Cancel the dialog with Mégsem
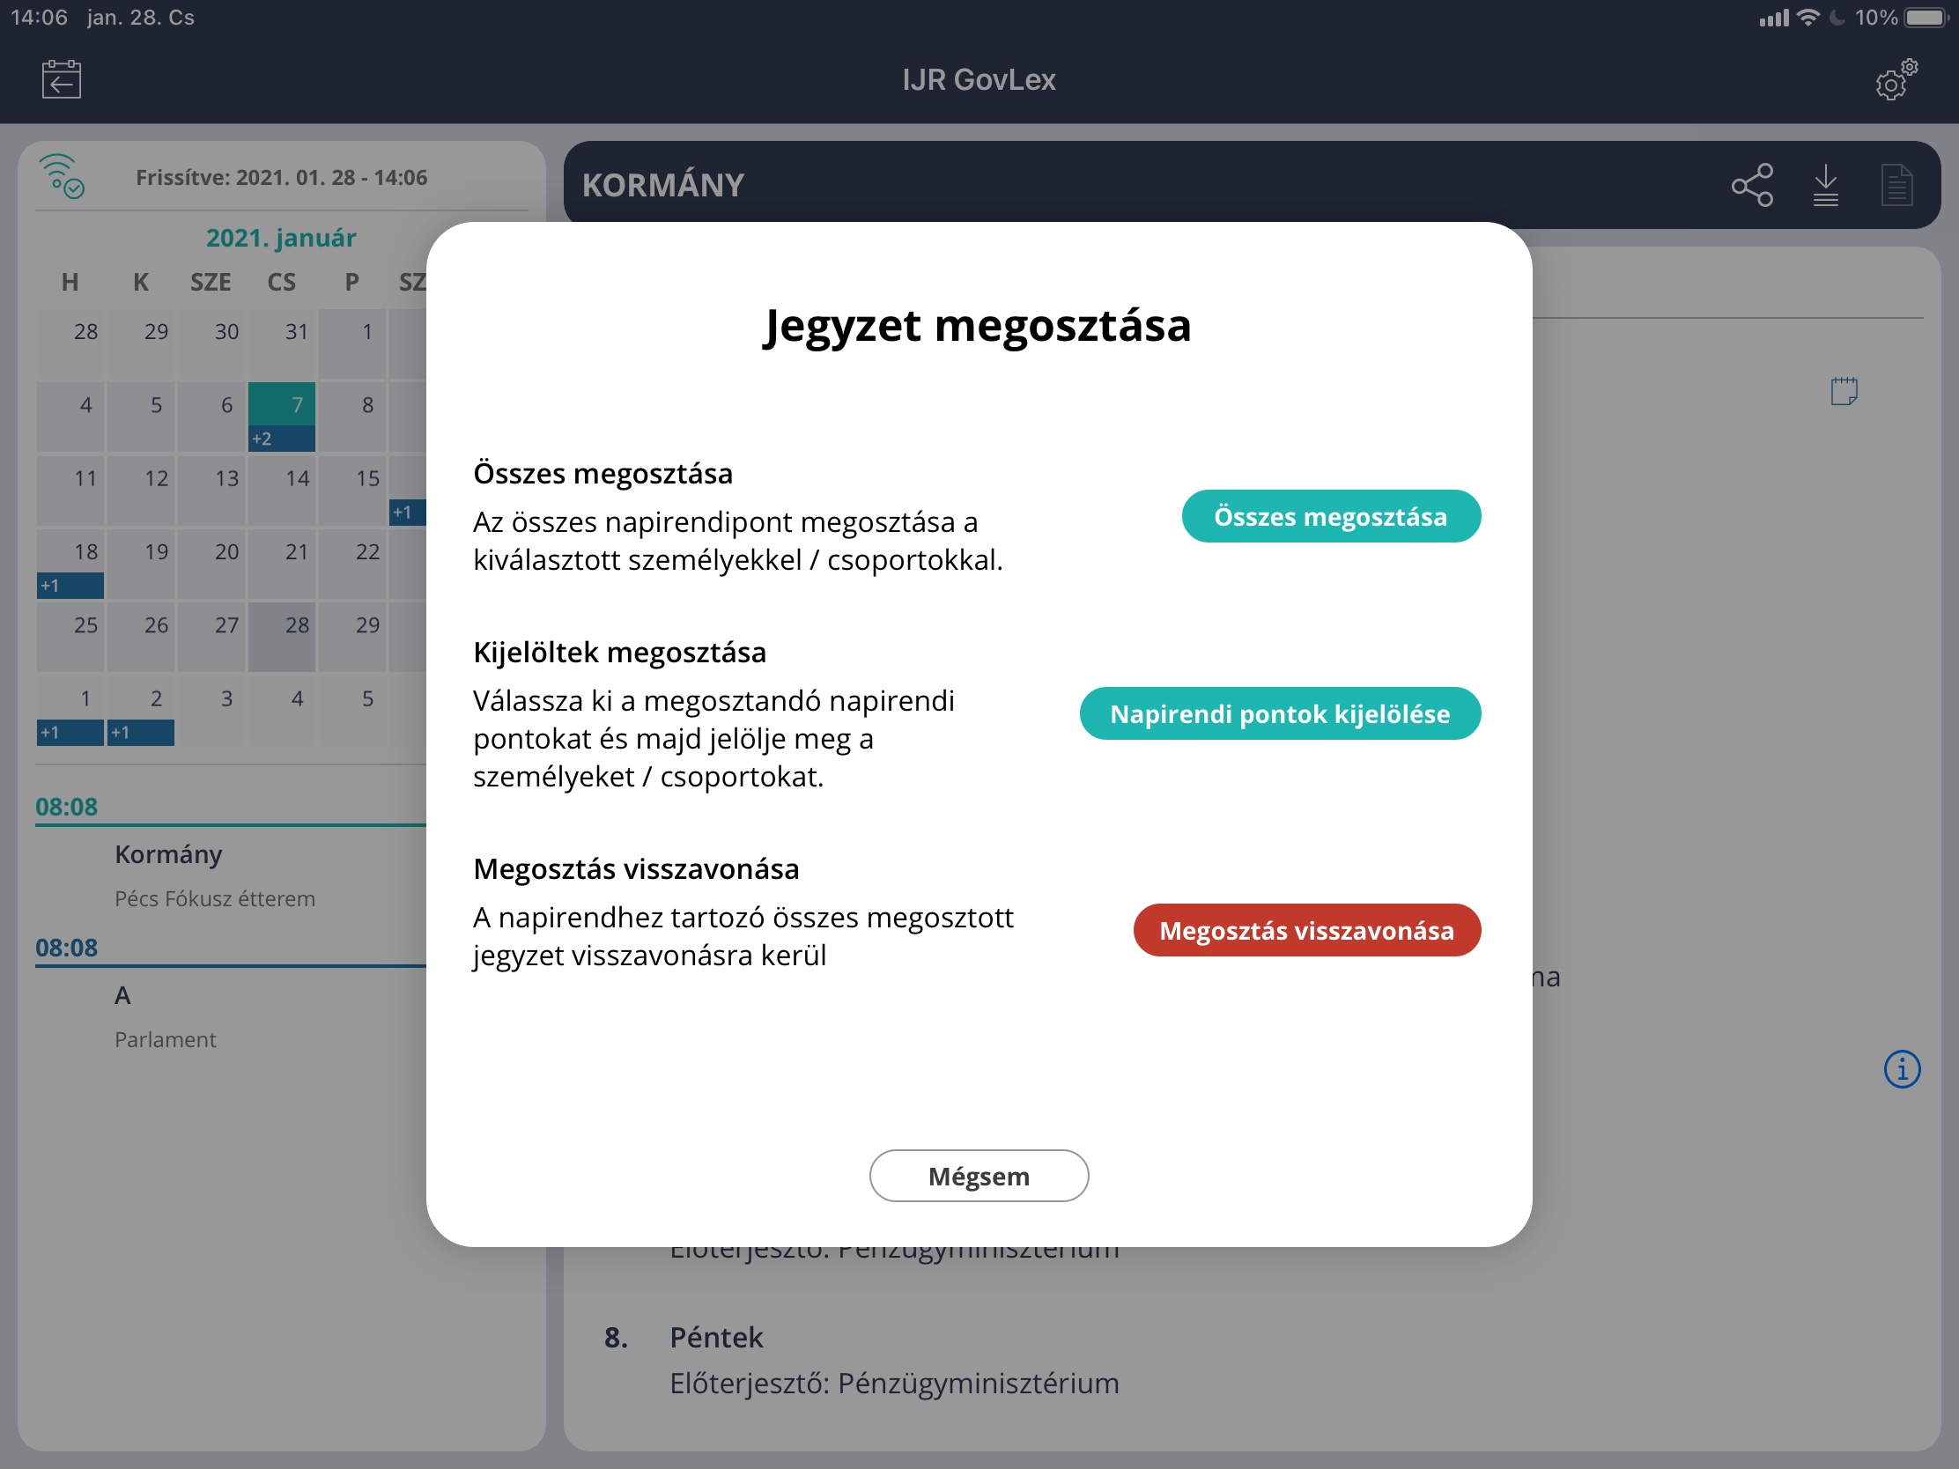This screenshot has width=1959, height=1469. pyautogui.click(x=979, y=1176)
